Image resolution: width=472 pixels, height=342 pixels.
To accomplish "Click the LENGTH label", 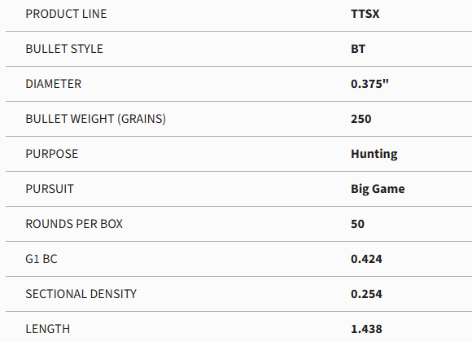I will pos(47,329).
